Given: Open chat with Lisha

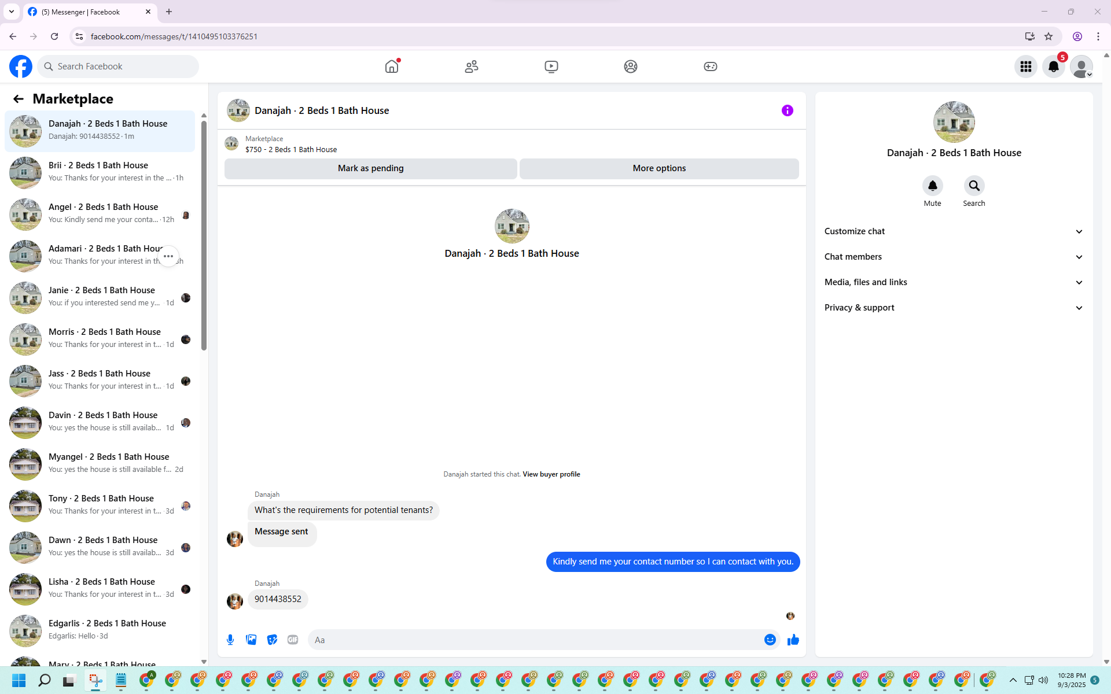Looking at the screenshot, I should pos(100,589).
